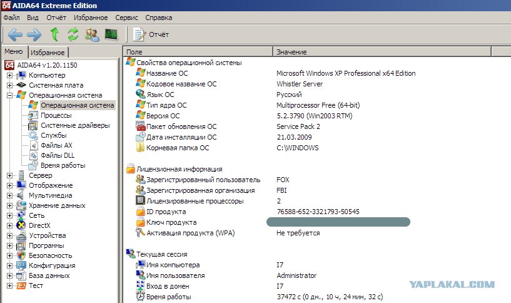Open the Избранное menu in menu bar

(x=91, y=18)
